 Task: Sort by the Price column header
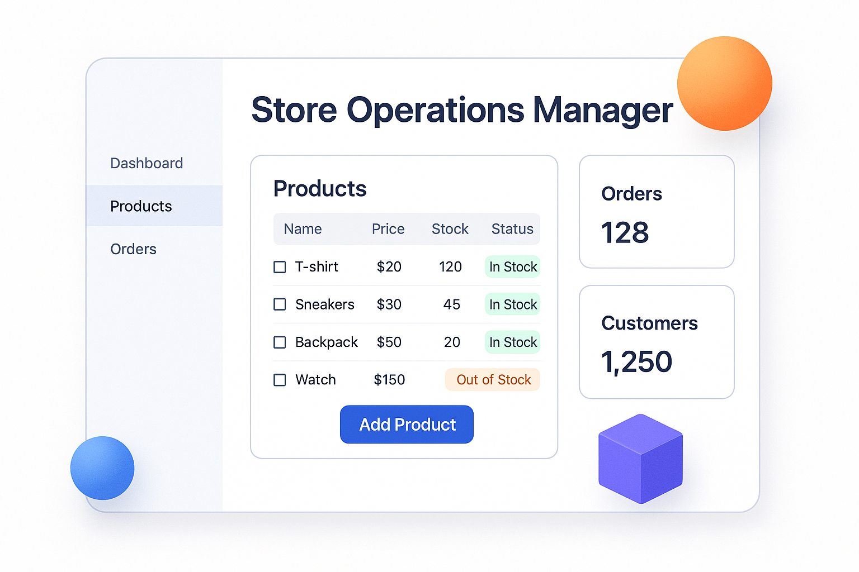[x=388, y=229]
